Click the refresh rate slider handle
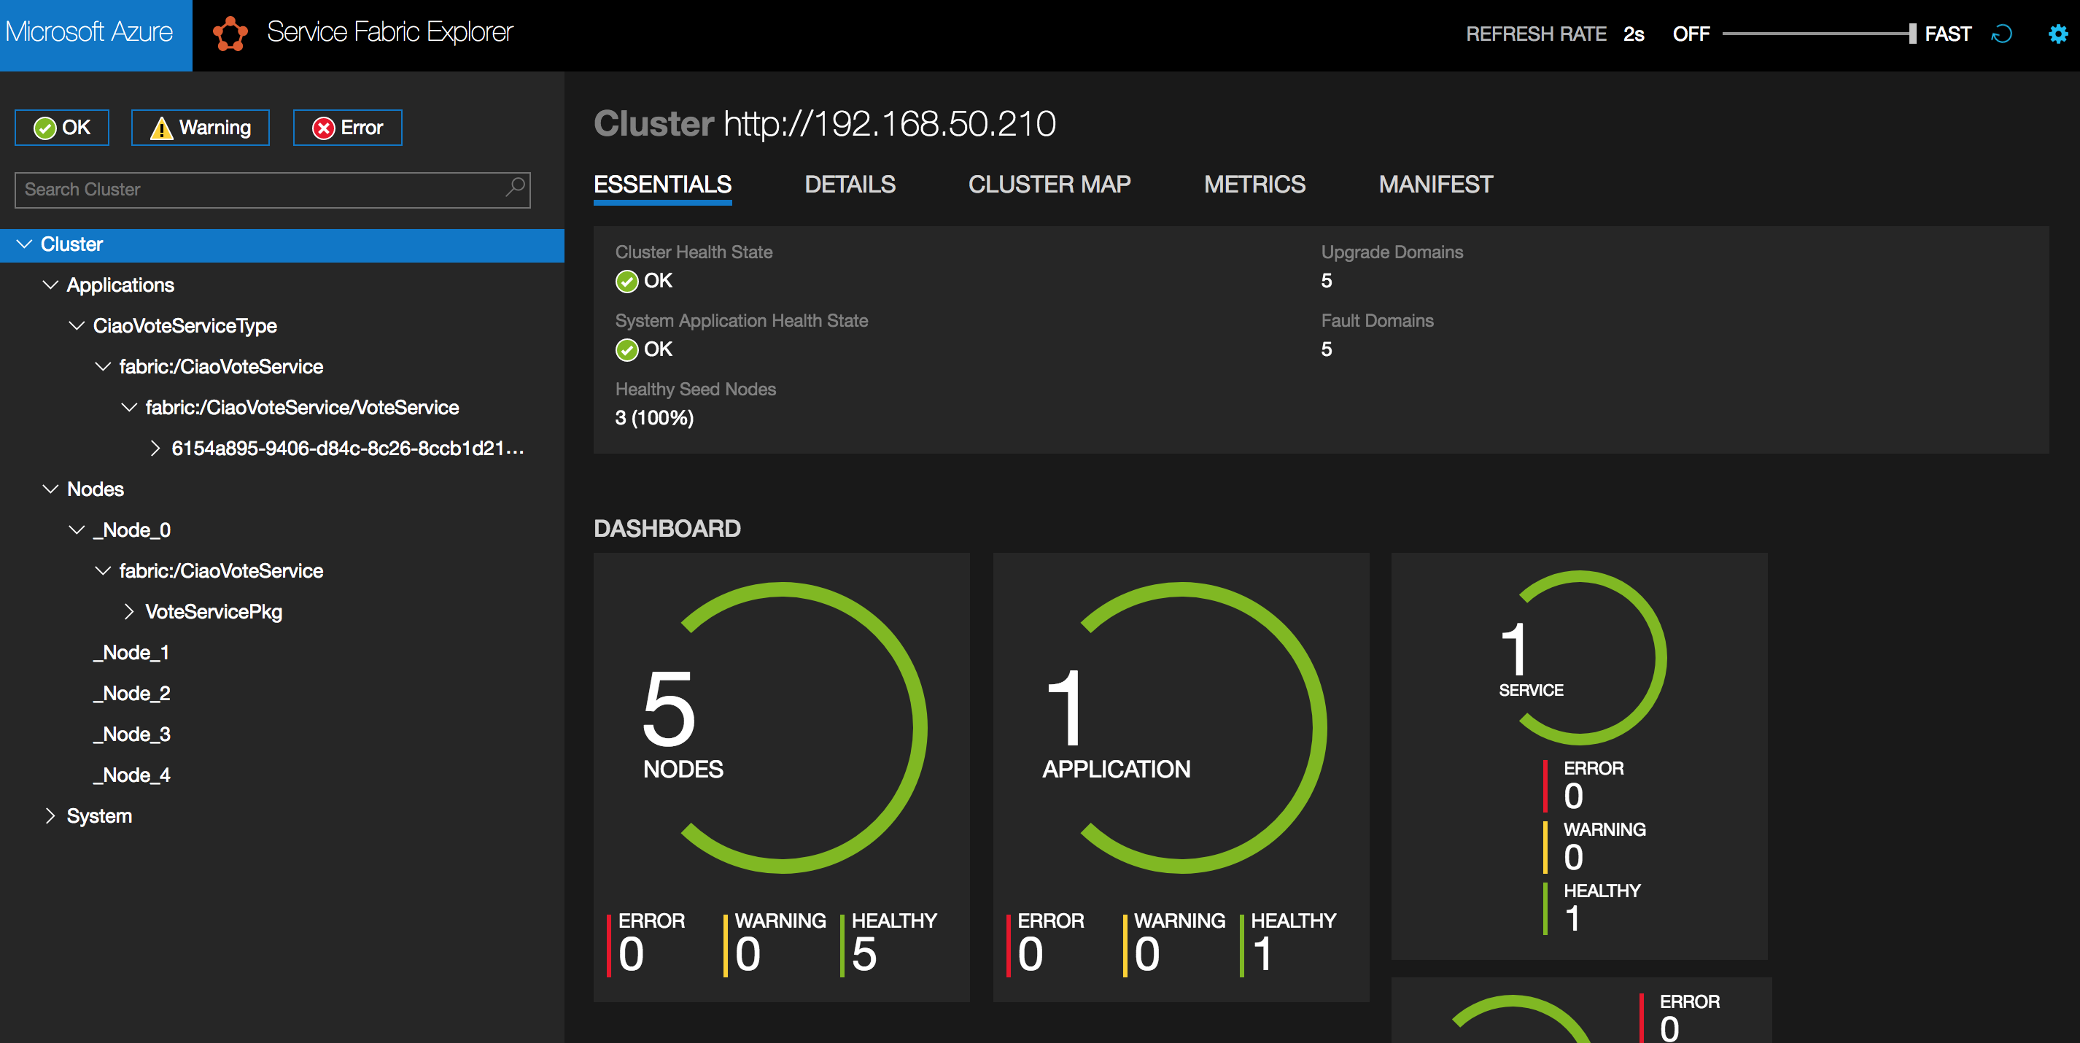The width and height of the screenshot is (2080, 1043). [x=1912, y=34]
